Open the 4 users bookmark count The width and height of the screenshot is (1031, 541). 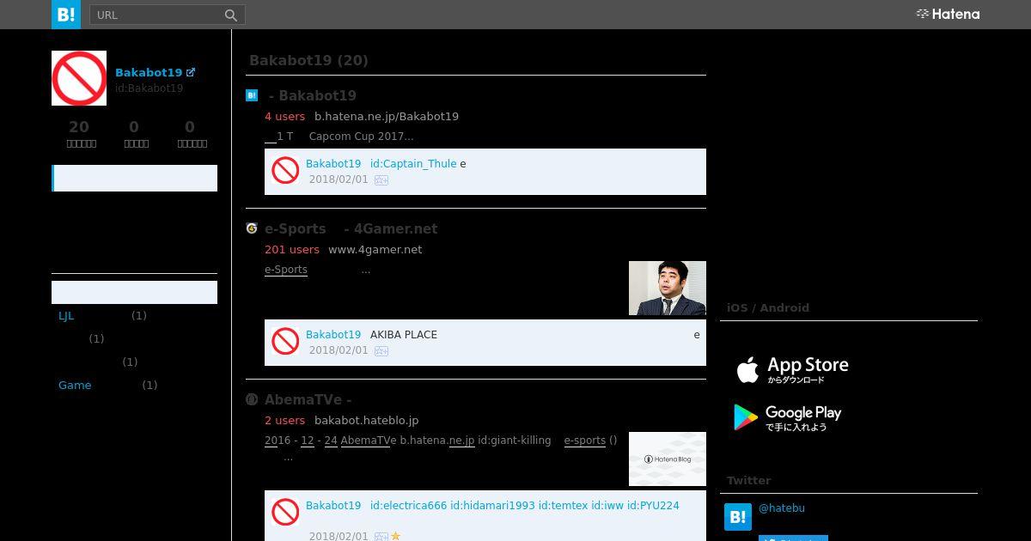(284, 116)
